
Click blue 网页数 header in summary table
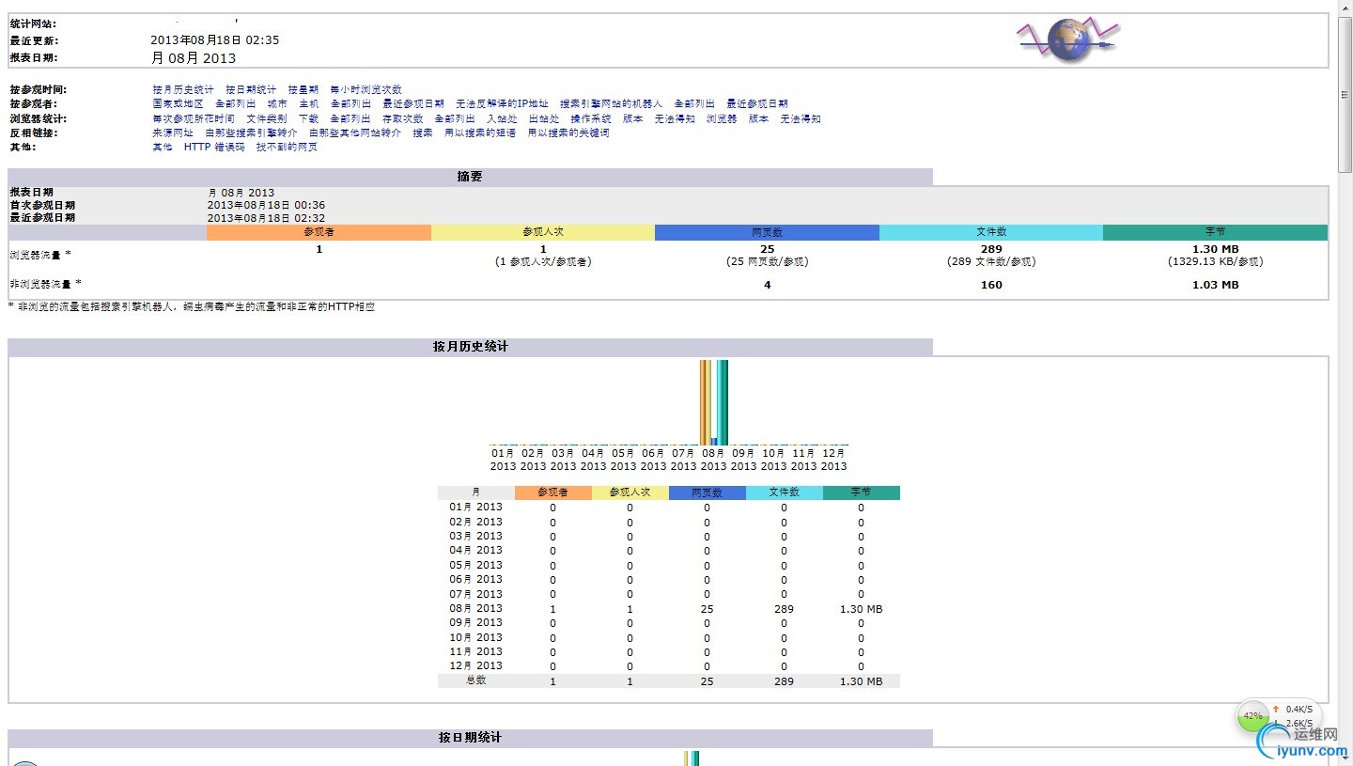tap(767, 232)
